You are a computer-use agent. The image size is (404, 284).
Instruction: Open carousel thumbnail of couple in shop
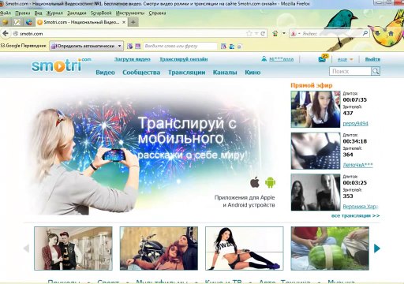[73, 248]
